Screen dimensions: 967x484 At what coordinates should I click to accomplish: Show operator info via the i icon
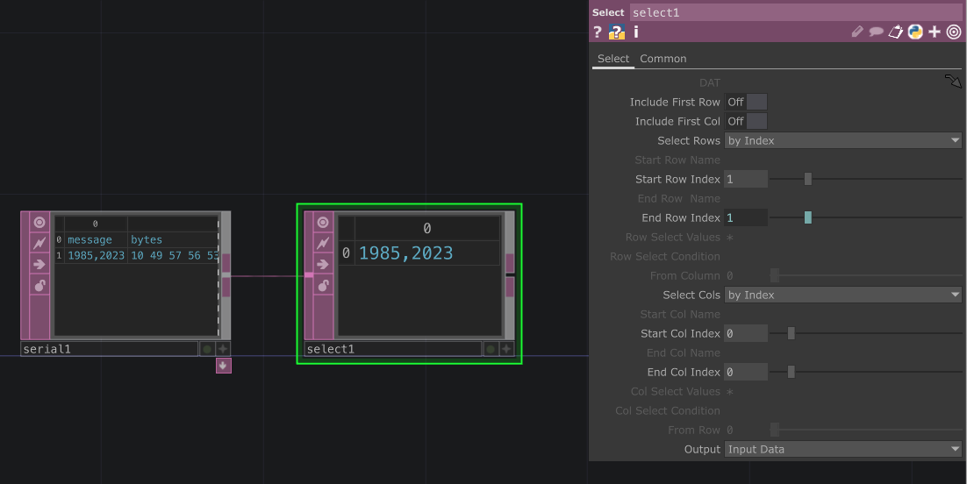[x=636, y=32]
